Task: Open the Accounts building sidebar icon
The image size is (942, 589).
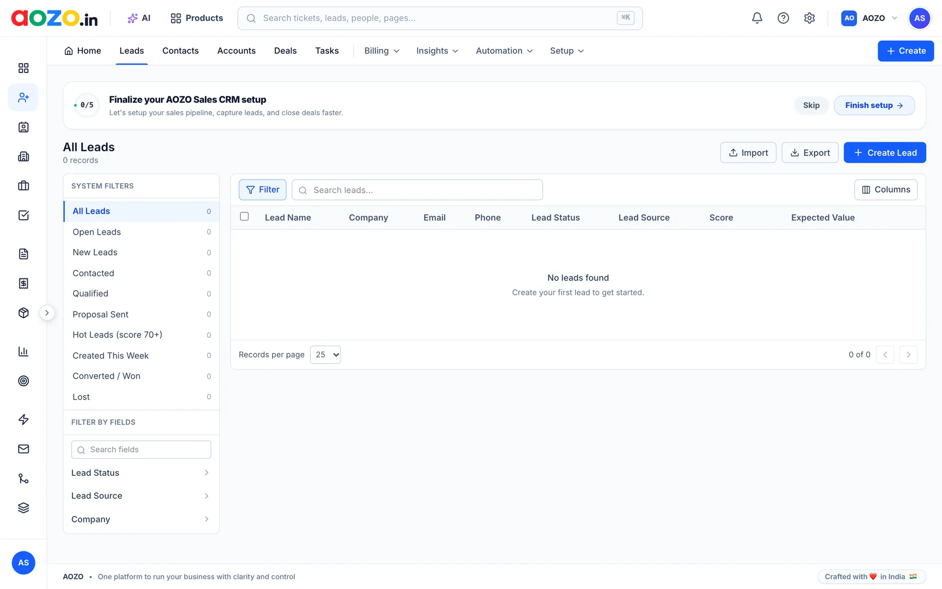Action: tap(24, 157)
